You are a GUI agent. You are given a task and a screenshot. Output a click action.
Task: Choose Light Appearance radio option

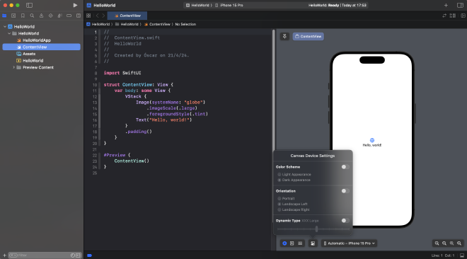(x=279, y=175)
